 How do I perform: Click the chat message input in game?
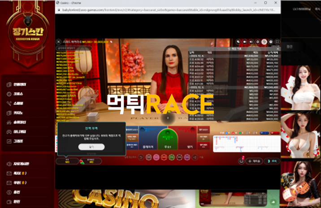74,48
